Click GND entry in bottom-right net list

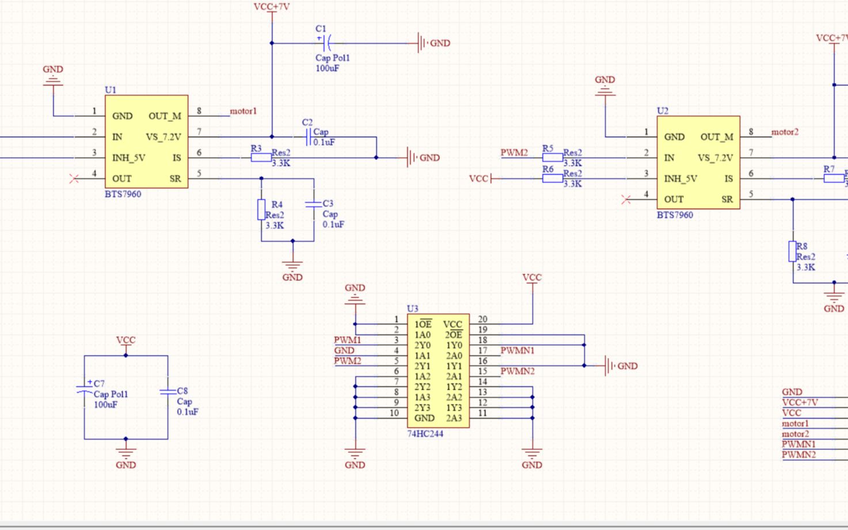point(792,392)
